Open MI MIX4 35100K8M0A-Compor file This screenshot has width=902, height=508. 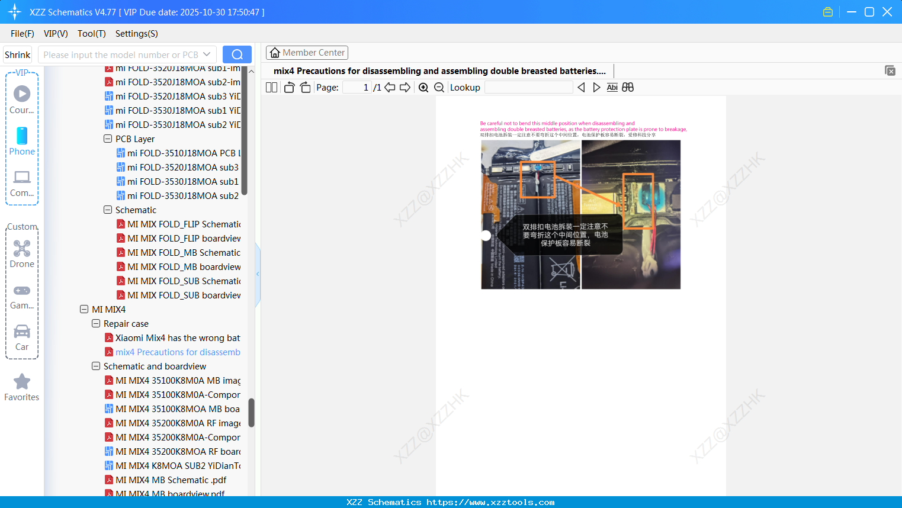[x=172, y=394]
